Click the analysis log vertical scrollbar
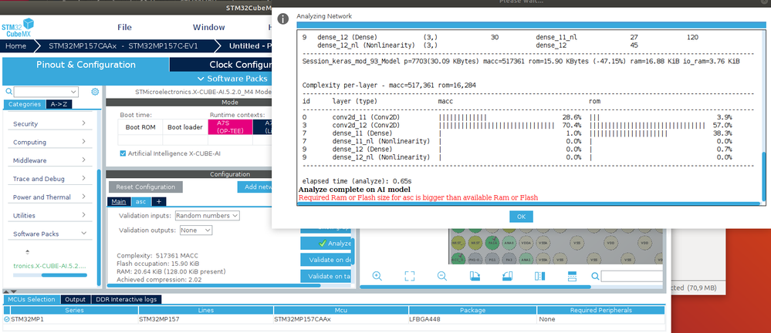Image resolution: width=771 pixels, height=333 pixels. click(x=763, y=177)
